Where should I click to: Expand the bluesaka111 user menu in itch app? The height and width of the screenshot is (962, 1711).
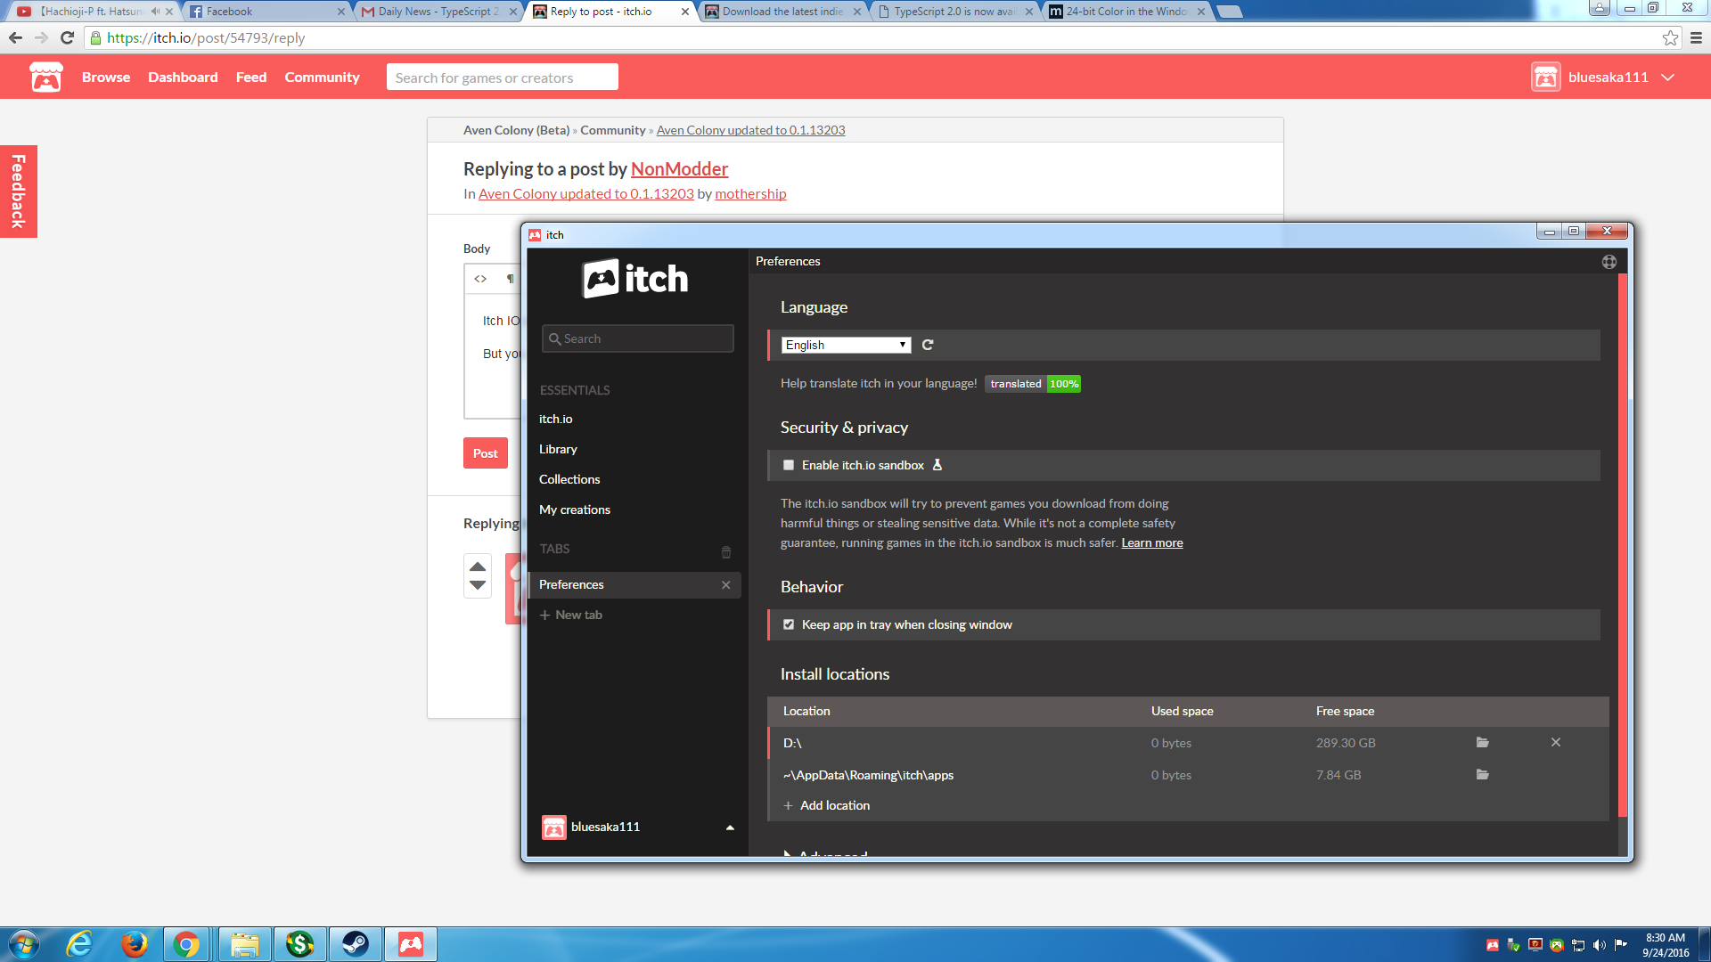730,827
